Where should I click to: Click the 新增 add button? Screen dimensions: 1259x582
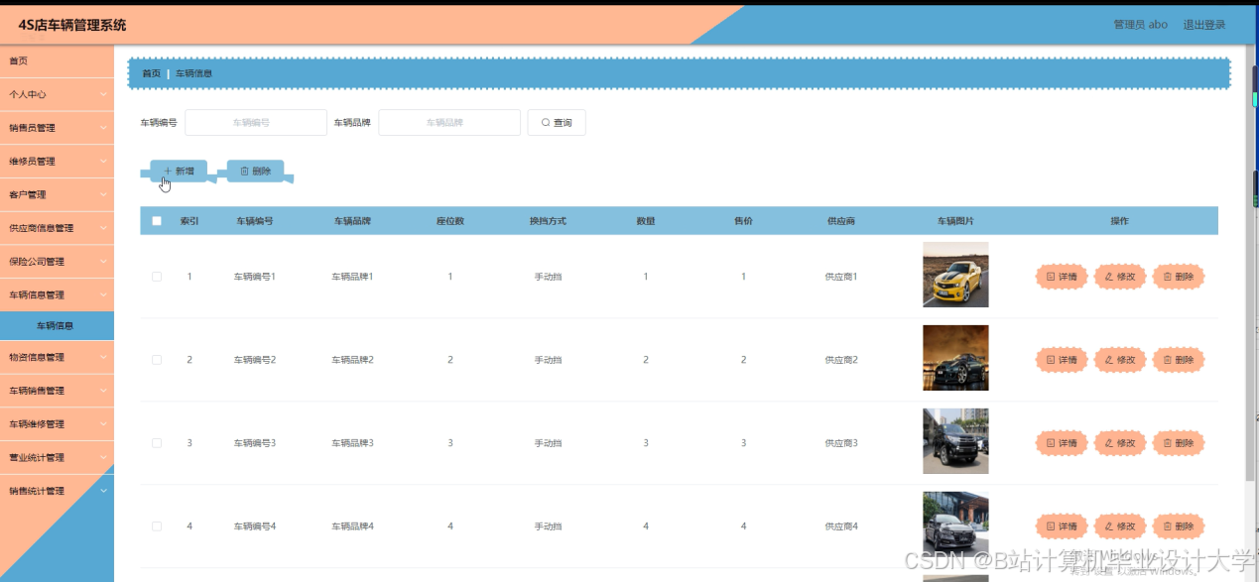[x=179, y=171]
